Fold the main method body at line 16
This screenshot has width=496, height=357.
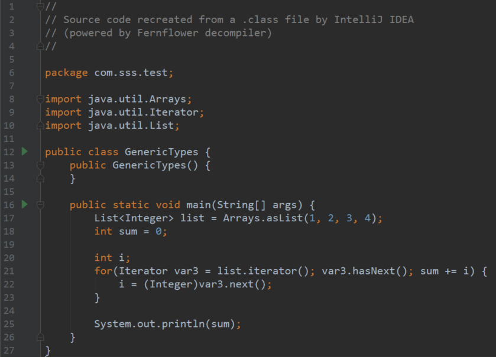[x=40, y=205]
